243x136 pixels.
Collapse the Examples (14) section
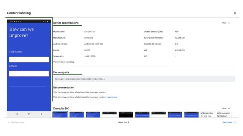226,108
